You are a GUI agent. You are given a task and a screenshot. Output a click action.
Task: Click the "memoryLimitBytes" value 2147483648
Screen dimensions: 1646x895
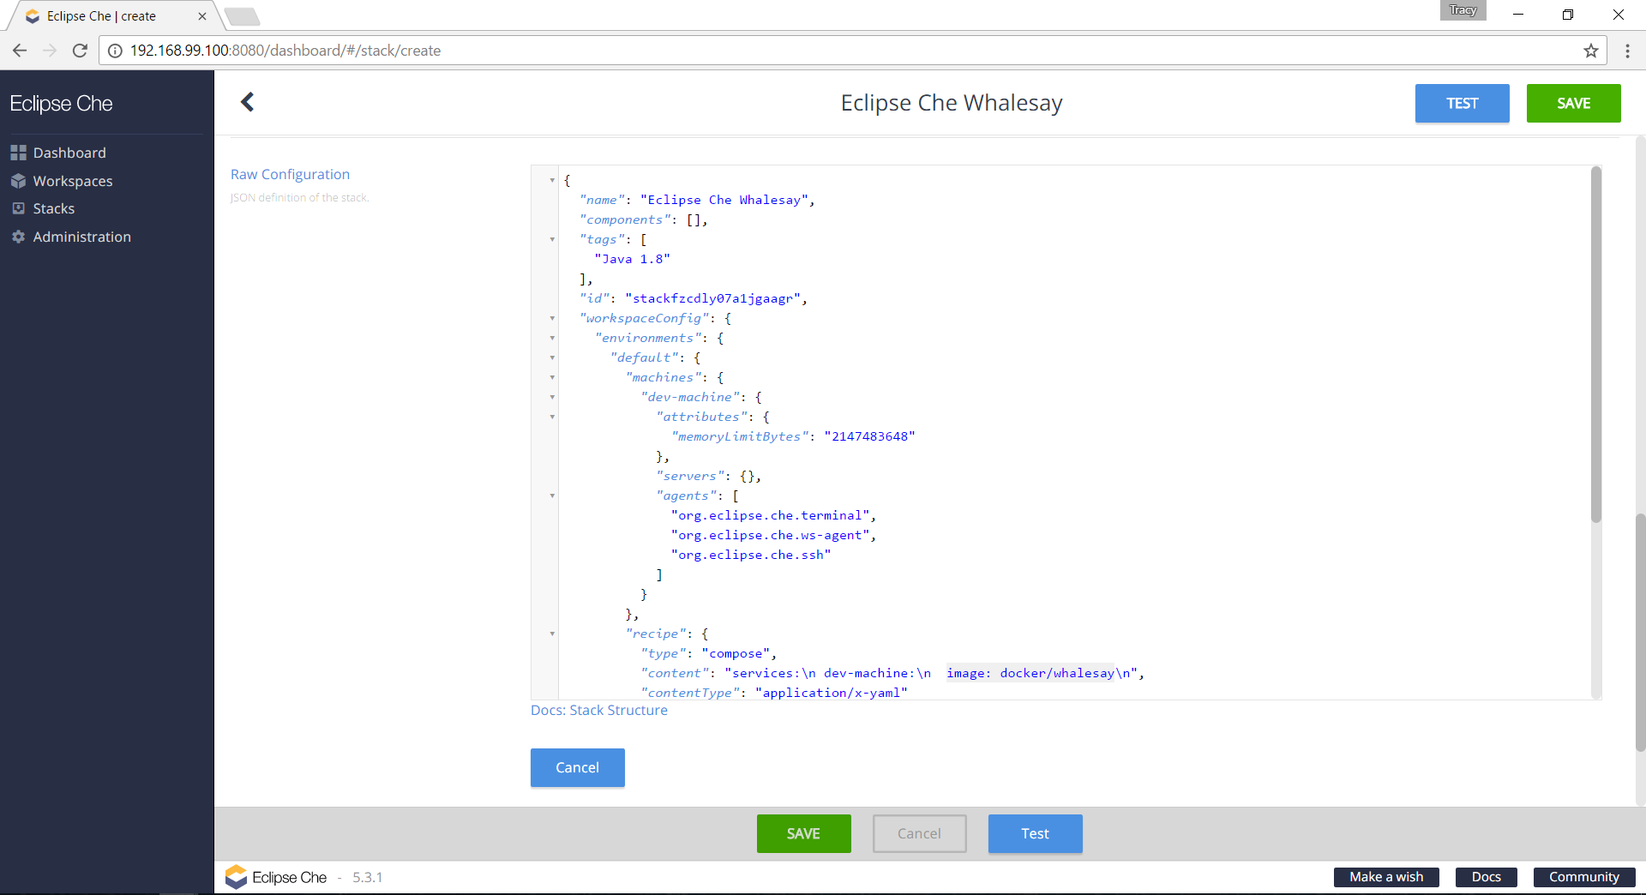[x=869, y=436]
